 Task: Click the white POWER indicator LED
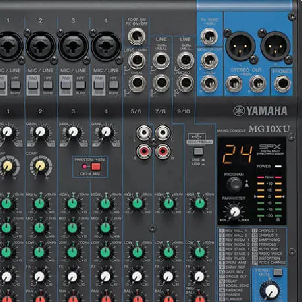[278, 166]
